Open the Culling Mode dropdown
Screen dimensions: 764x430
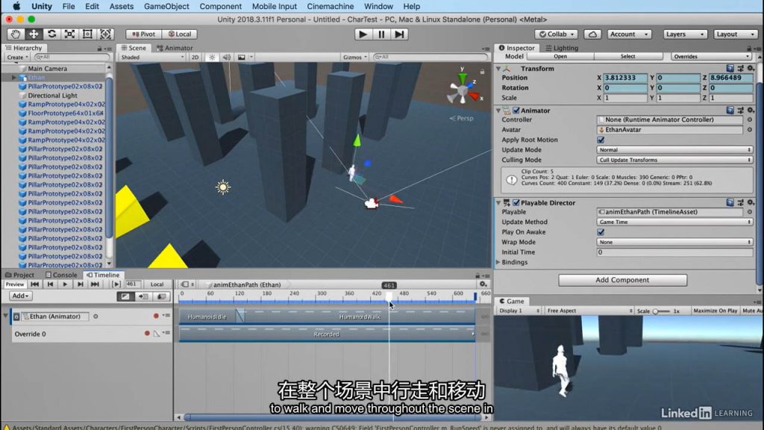(x=674, y=160)
